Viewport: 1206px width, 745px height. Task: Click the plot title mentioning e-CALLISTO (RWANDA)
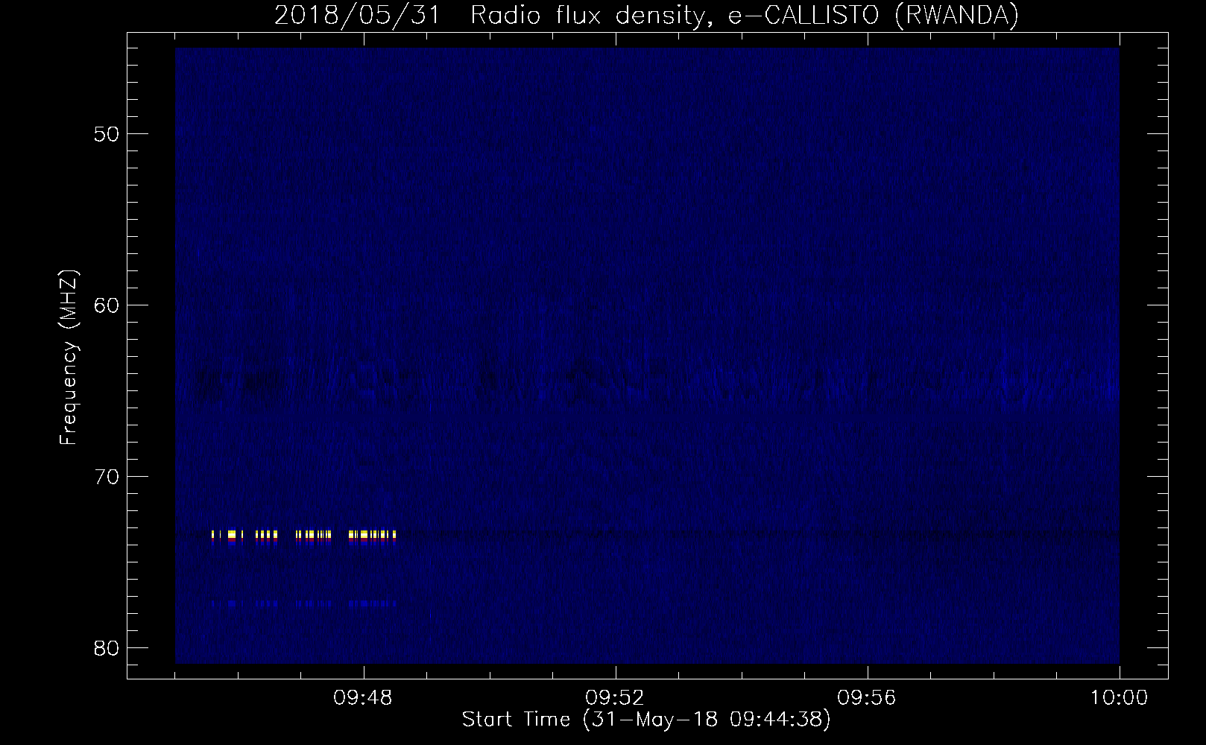click(x=646, y=15)
